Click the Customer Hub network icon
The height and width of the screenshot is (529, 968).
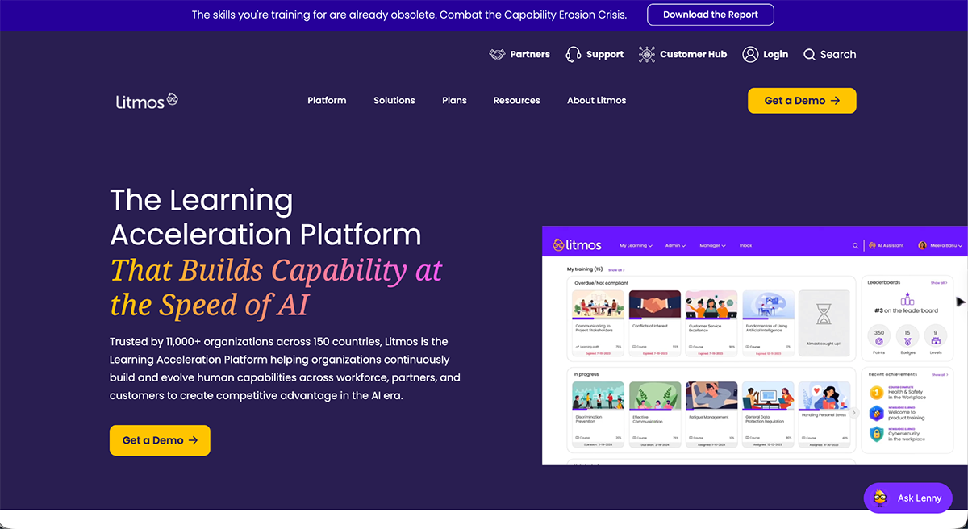click(x=647, y=54)
